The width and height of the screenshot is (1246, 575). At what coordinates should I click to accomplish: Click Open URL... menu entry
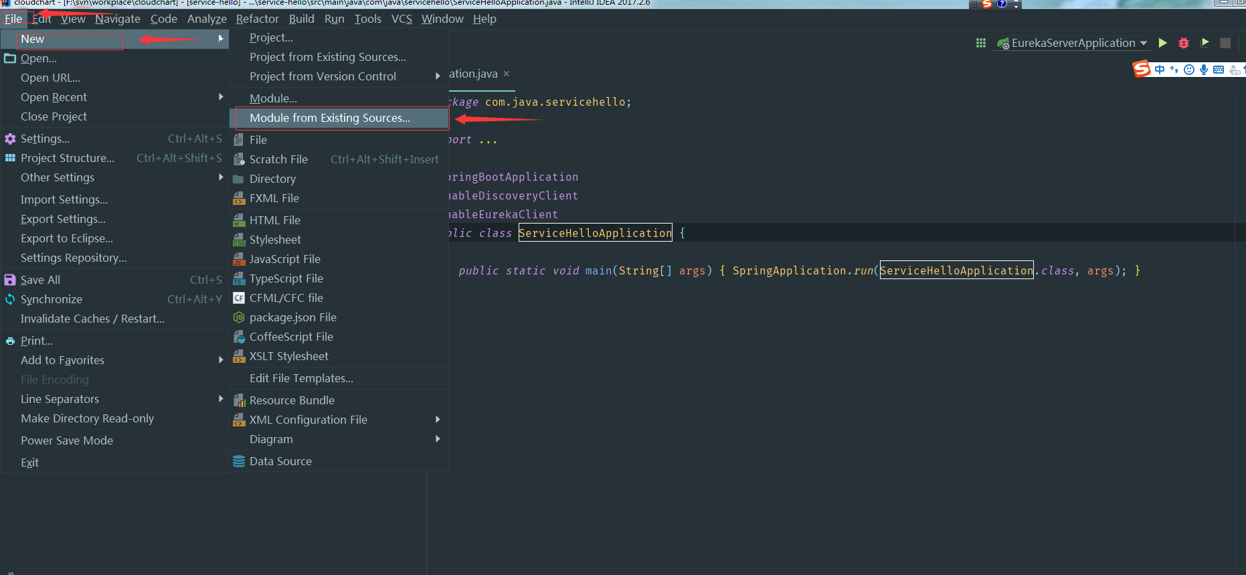114,78
